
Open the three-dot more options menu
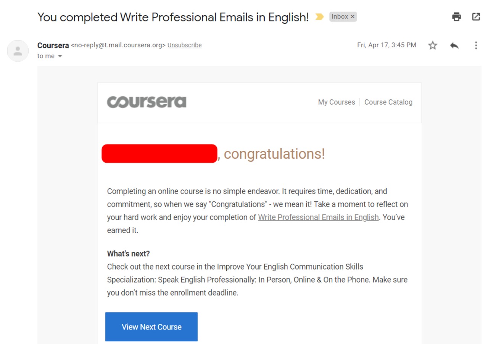pyautogui.click(x=476, y=45)
